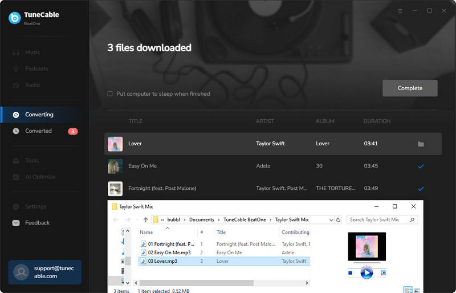Go forward in the Explorer window
This screenshot has width=456, height=293.
(x=127, y=219)
